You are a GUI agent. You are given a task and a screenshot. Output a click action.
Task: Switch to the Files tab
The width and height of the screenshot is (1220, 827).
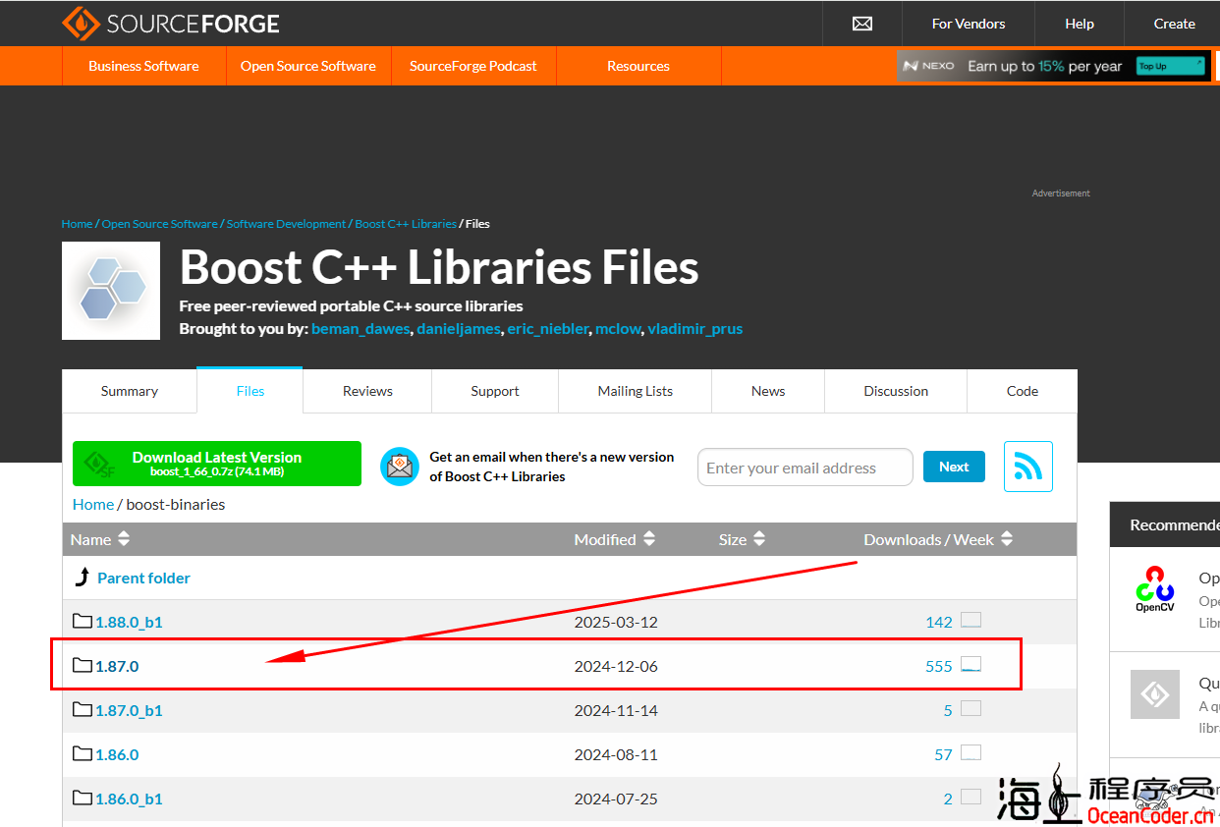tap(250, 391)
